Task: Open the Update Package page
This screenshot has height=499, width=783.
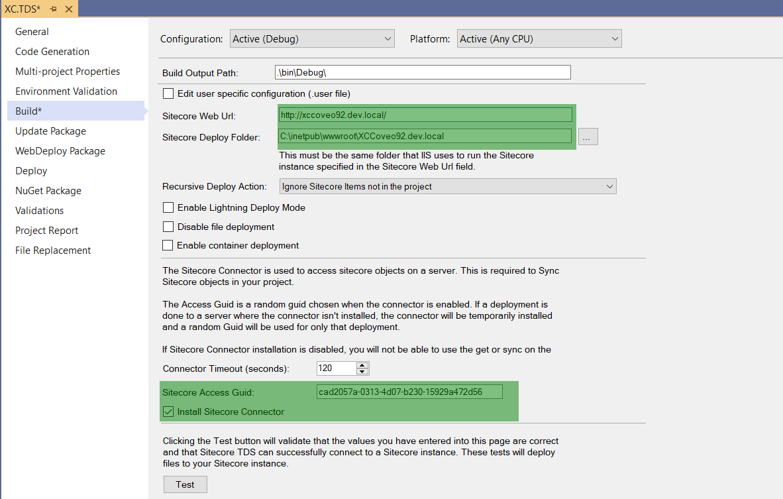Action: 50,131
